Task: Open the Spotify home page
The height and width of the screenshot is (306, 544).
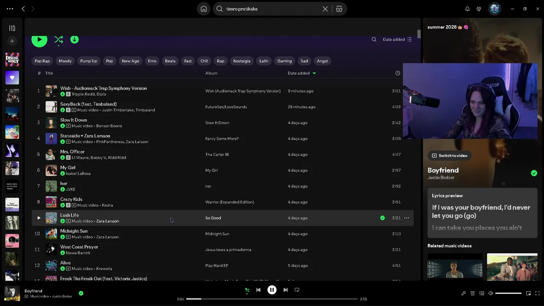Action: pos(204,9)
